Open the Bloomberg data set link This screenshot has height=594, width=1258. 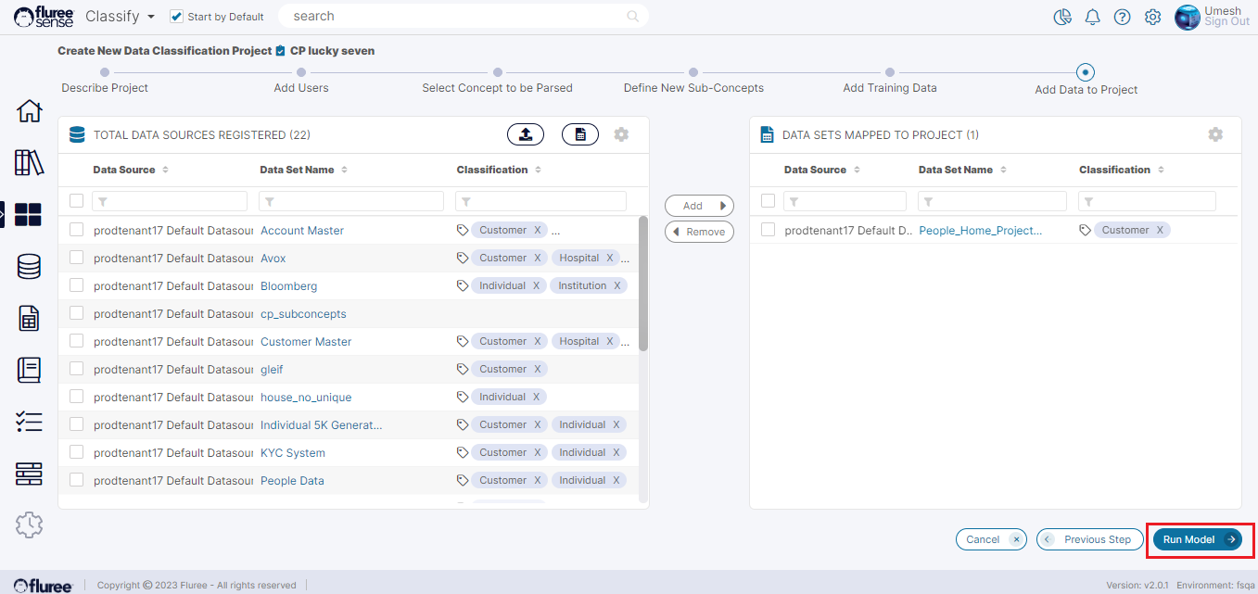(x=288, y=286)
